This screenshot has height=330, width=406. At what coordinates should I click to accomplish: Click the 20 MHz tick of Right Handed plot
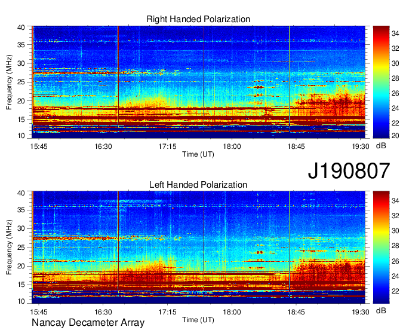[21, 101]
